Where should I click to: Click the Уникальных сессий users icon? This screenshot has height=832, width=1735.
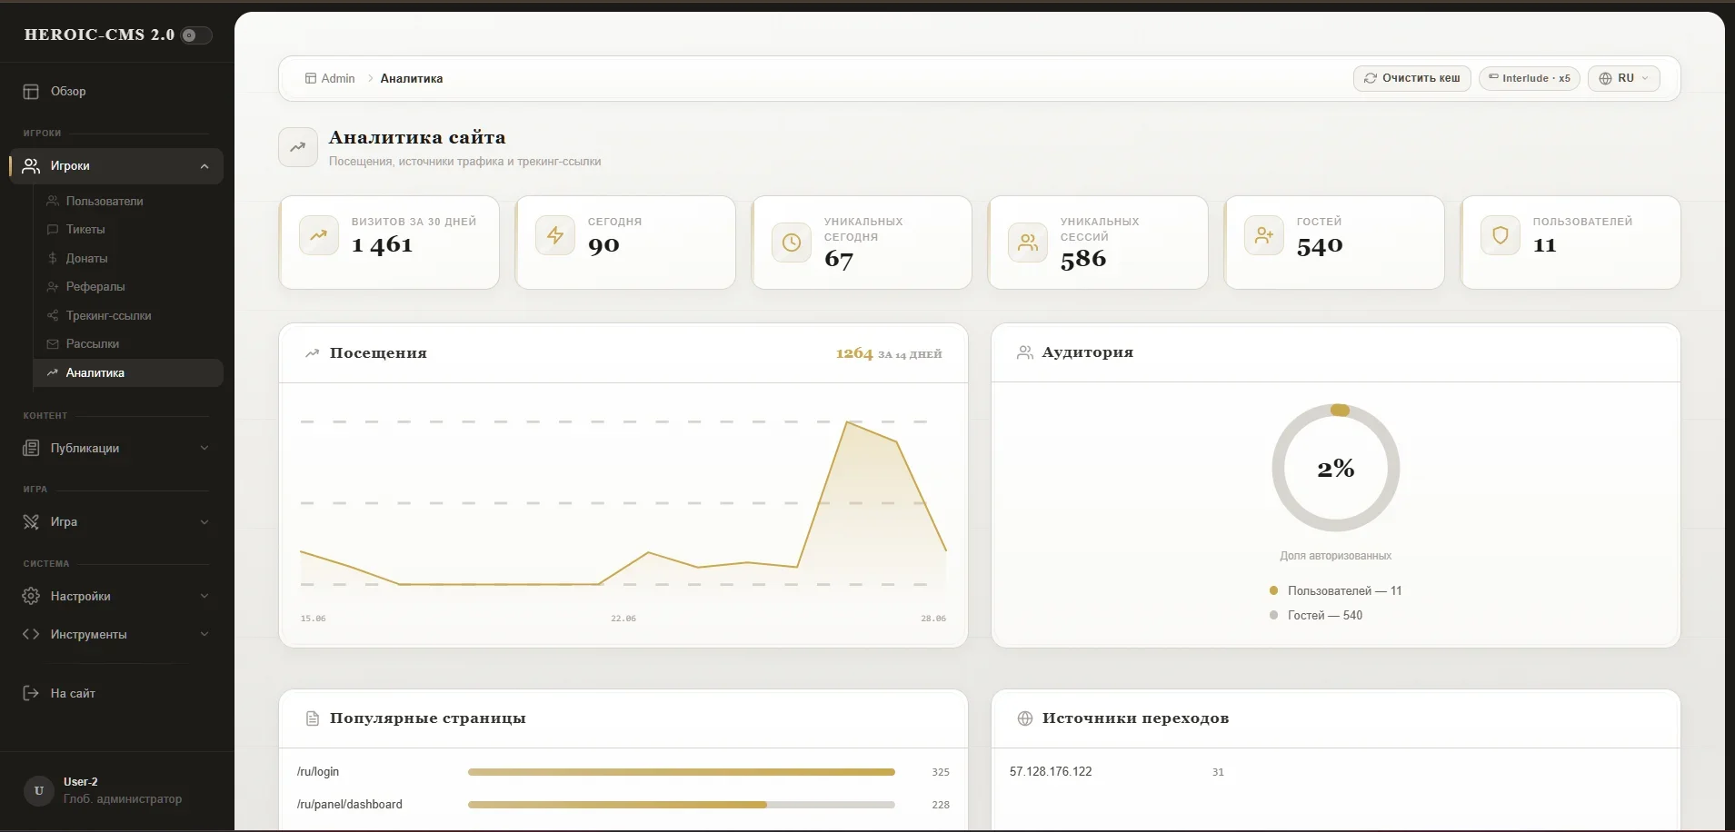tap(1028, 243)
